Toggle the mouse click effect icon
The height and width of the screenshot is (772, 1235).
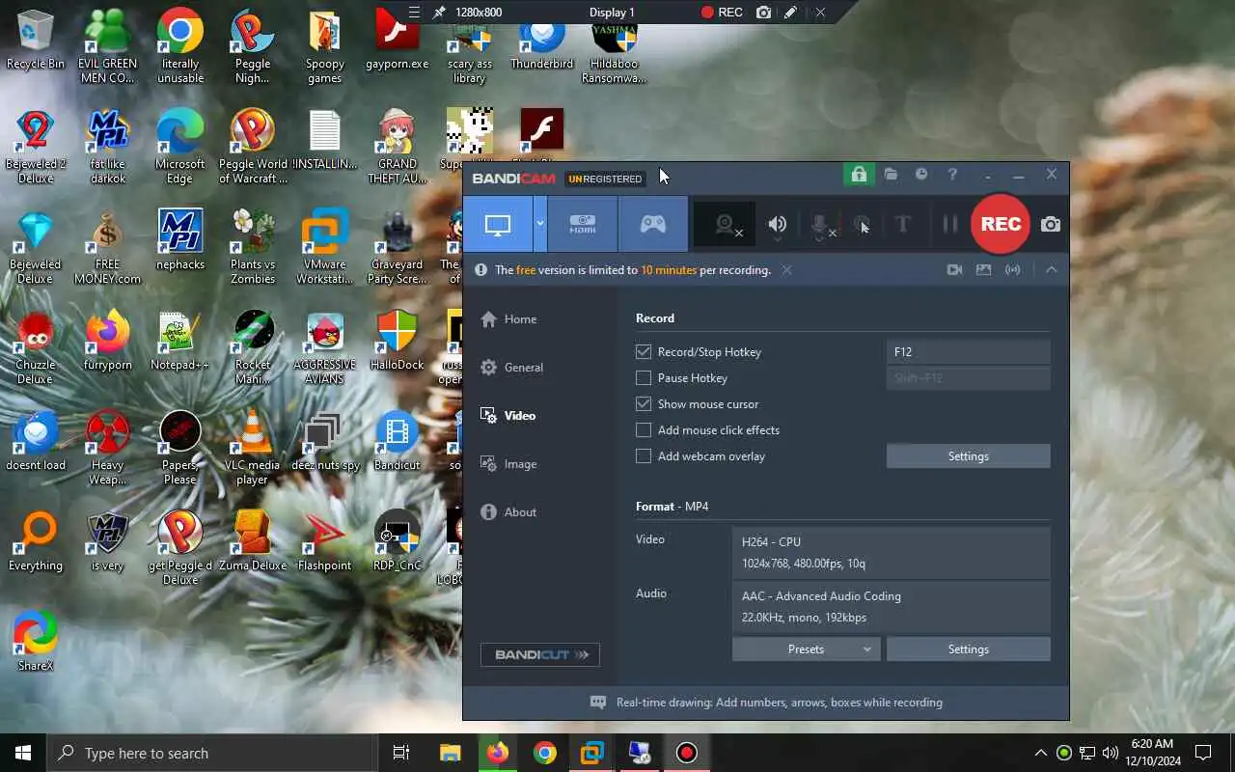862,225
